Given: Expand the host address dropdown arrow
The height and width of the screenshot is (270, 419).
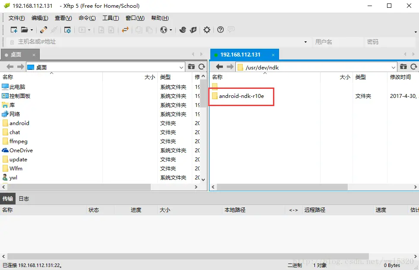Looking at the screenshot, I should pos(305,42).
